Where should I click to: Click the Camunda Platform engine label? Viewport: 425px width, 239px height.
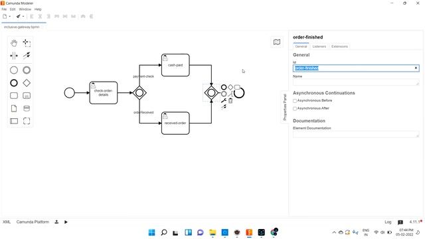click(33, 222)
